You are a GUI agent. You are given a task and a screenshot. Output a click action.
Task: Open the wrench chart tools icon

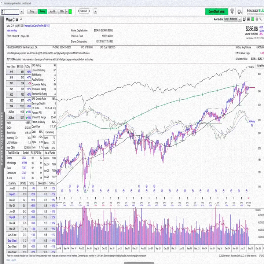click(x=261, y=19)
